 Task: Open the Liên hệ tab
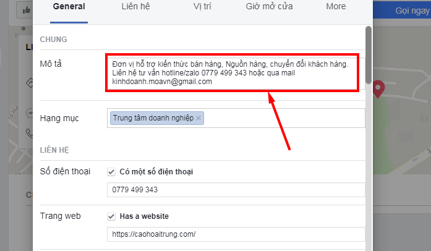pos(136,7)
